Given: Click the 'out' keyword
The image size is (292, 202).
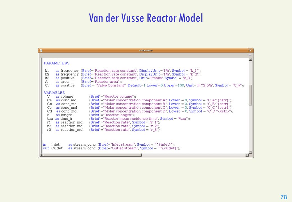Looking at the screenshot, I should click(46, 148).
